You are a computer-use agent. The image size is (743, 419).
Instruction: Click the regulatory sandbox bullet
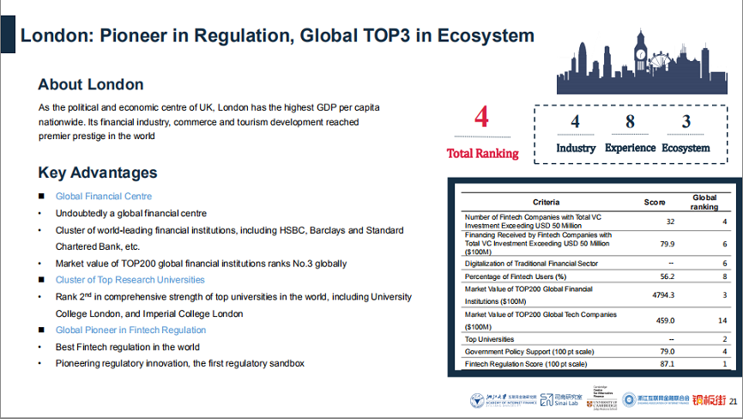[179, 363]
